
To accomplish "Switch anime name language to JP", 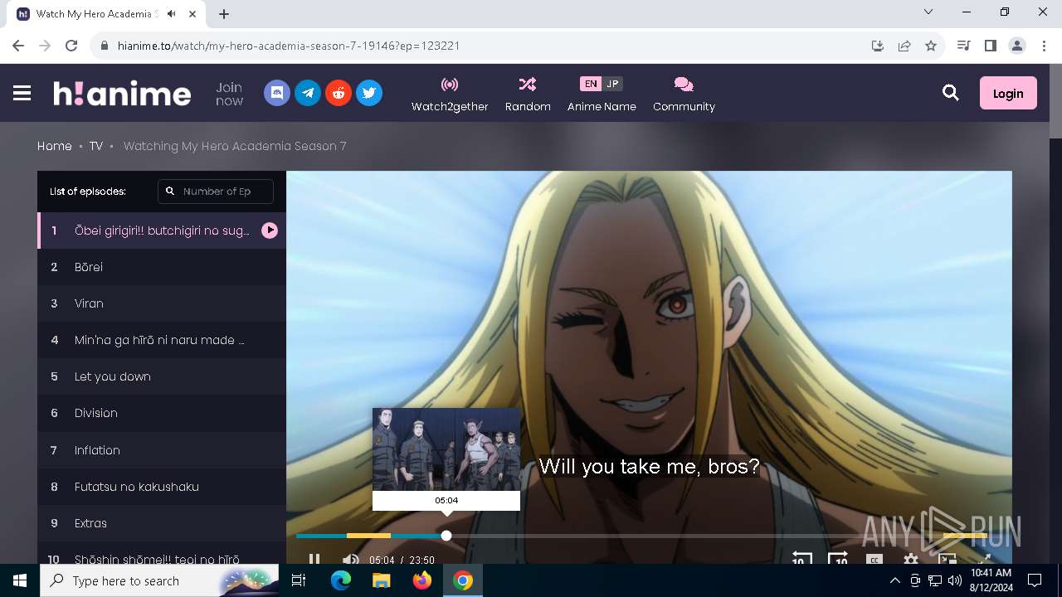I will pos(612,84).
